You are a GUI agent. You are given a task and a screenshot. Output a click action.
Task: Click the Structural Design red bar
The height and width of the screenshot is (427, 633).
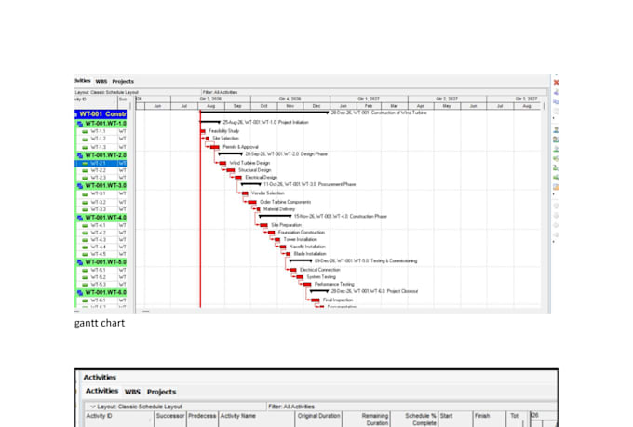[231, 170]
